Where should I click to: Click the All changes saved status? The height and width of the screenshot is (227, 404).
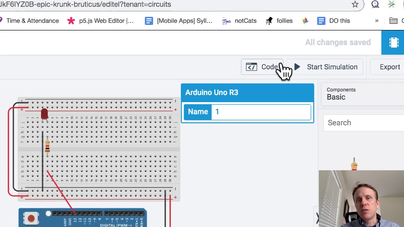[338, 42]
